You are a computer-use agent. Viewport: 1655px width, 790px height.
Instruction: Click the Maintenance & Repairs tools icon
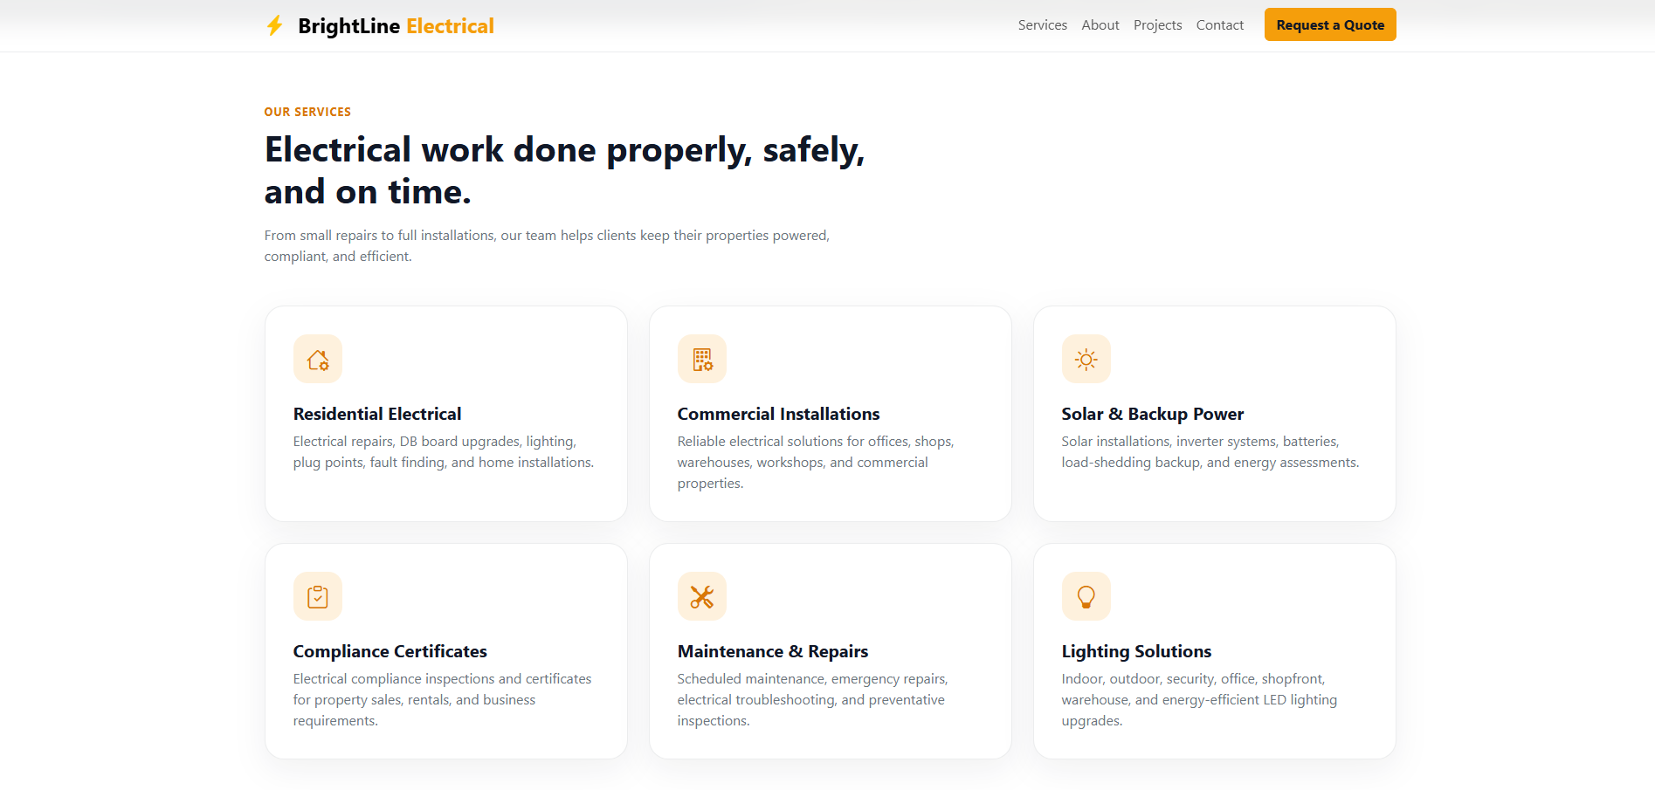[702, 596]
